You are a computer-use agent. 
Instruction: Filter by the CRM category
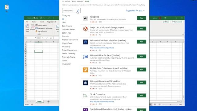coord(64,23)
